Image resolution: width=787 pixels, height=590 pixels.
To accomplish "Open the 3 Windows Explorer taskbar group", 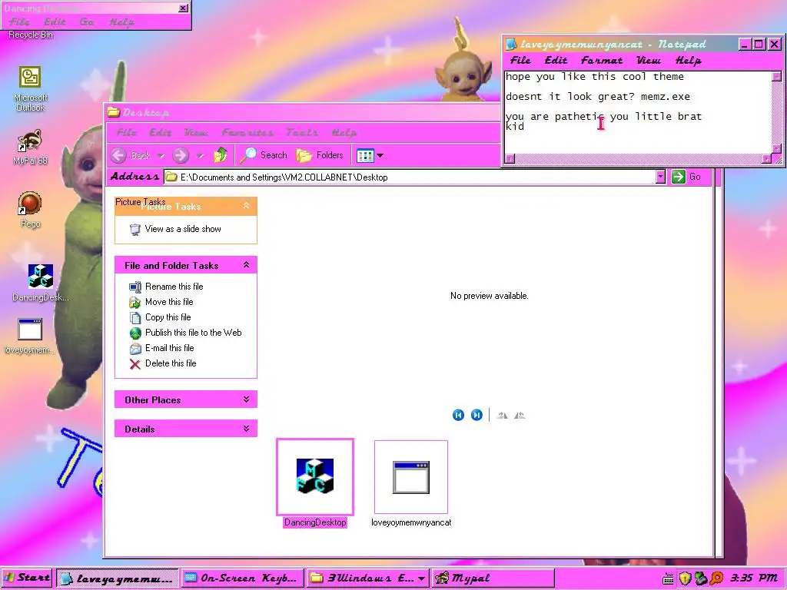I will [x=368, y=578].
